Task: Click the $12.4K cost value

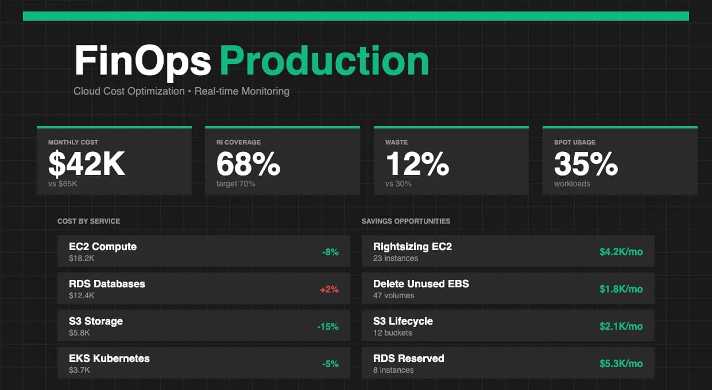Action: pos(82,296)
